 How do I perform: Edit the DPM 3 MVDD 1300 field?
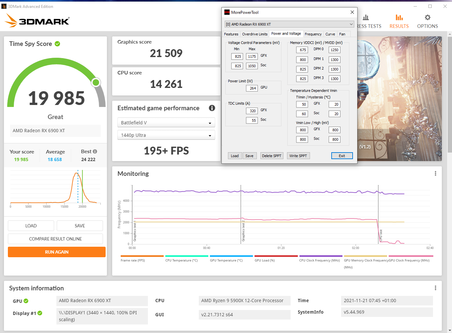click(335, 79)
